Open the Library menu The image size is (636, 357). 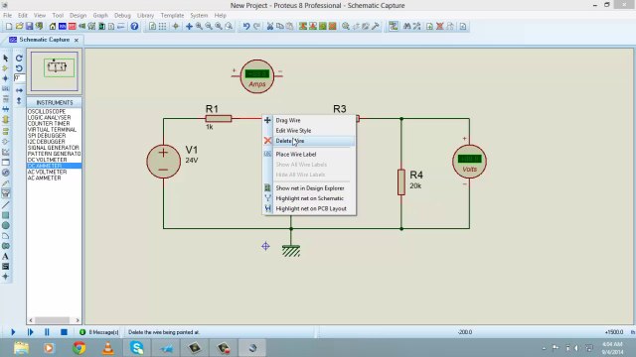[x=145, y=16]
